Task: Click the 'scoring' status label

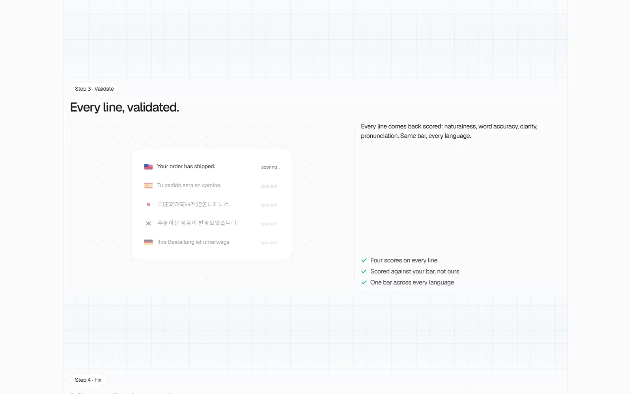Action: [x=270, y=167]
